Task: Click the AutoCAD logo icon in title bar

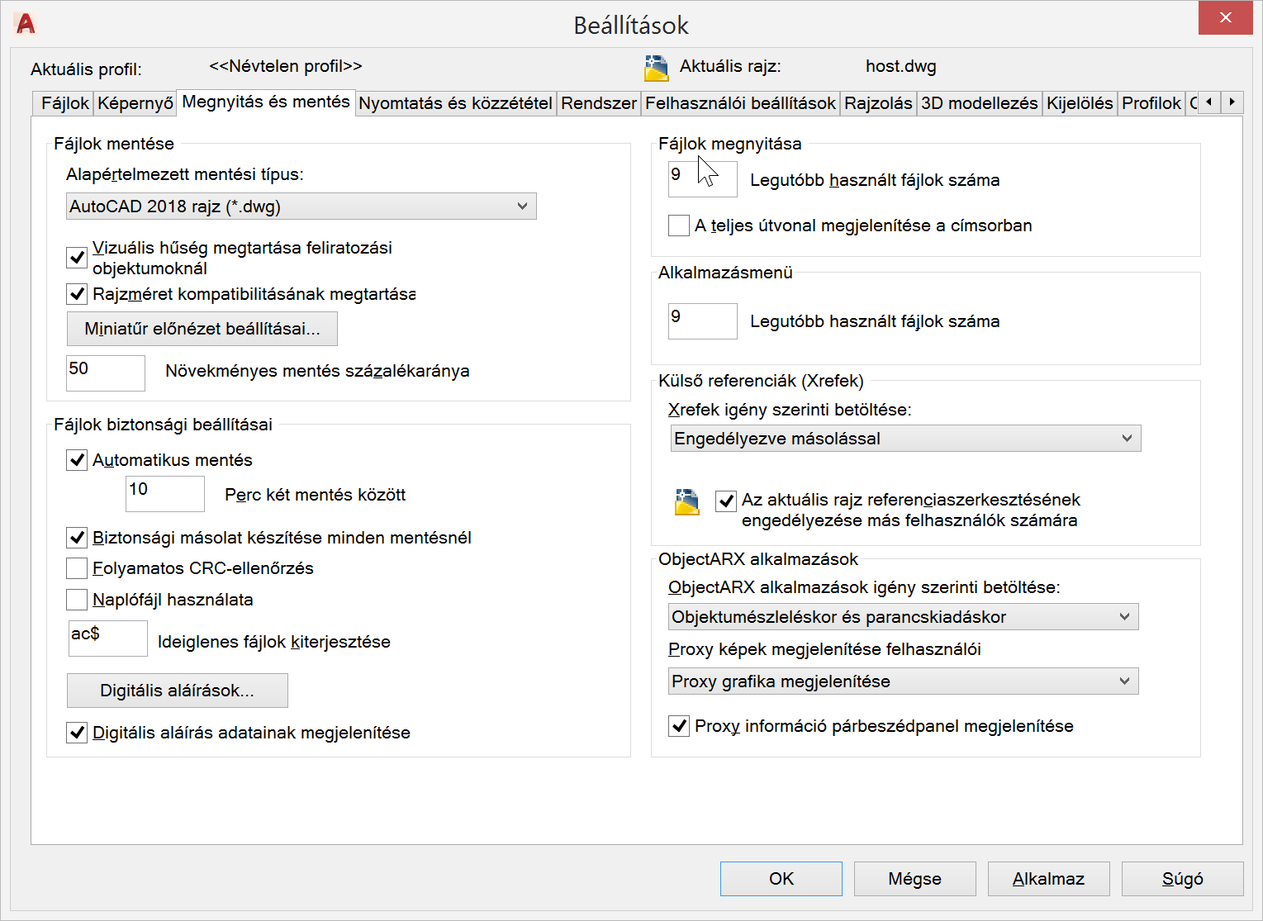Action: (x=26, y=24)
